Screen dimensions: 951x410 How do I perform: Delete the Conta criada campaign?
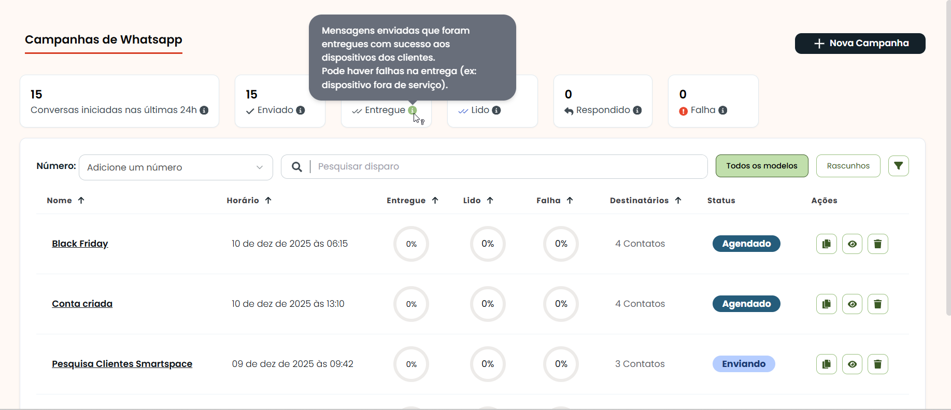[x=877, y=304]
